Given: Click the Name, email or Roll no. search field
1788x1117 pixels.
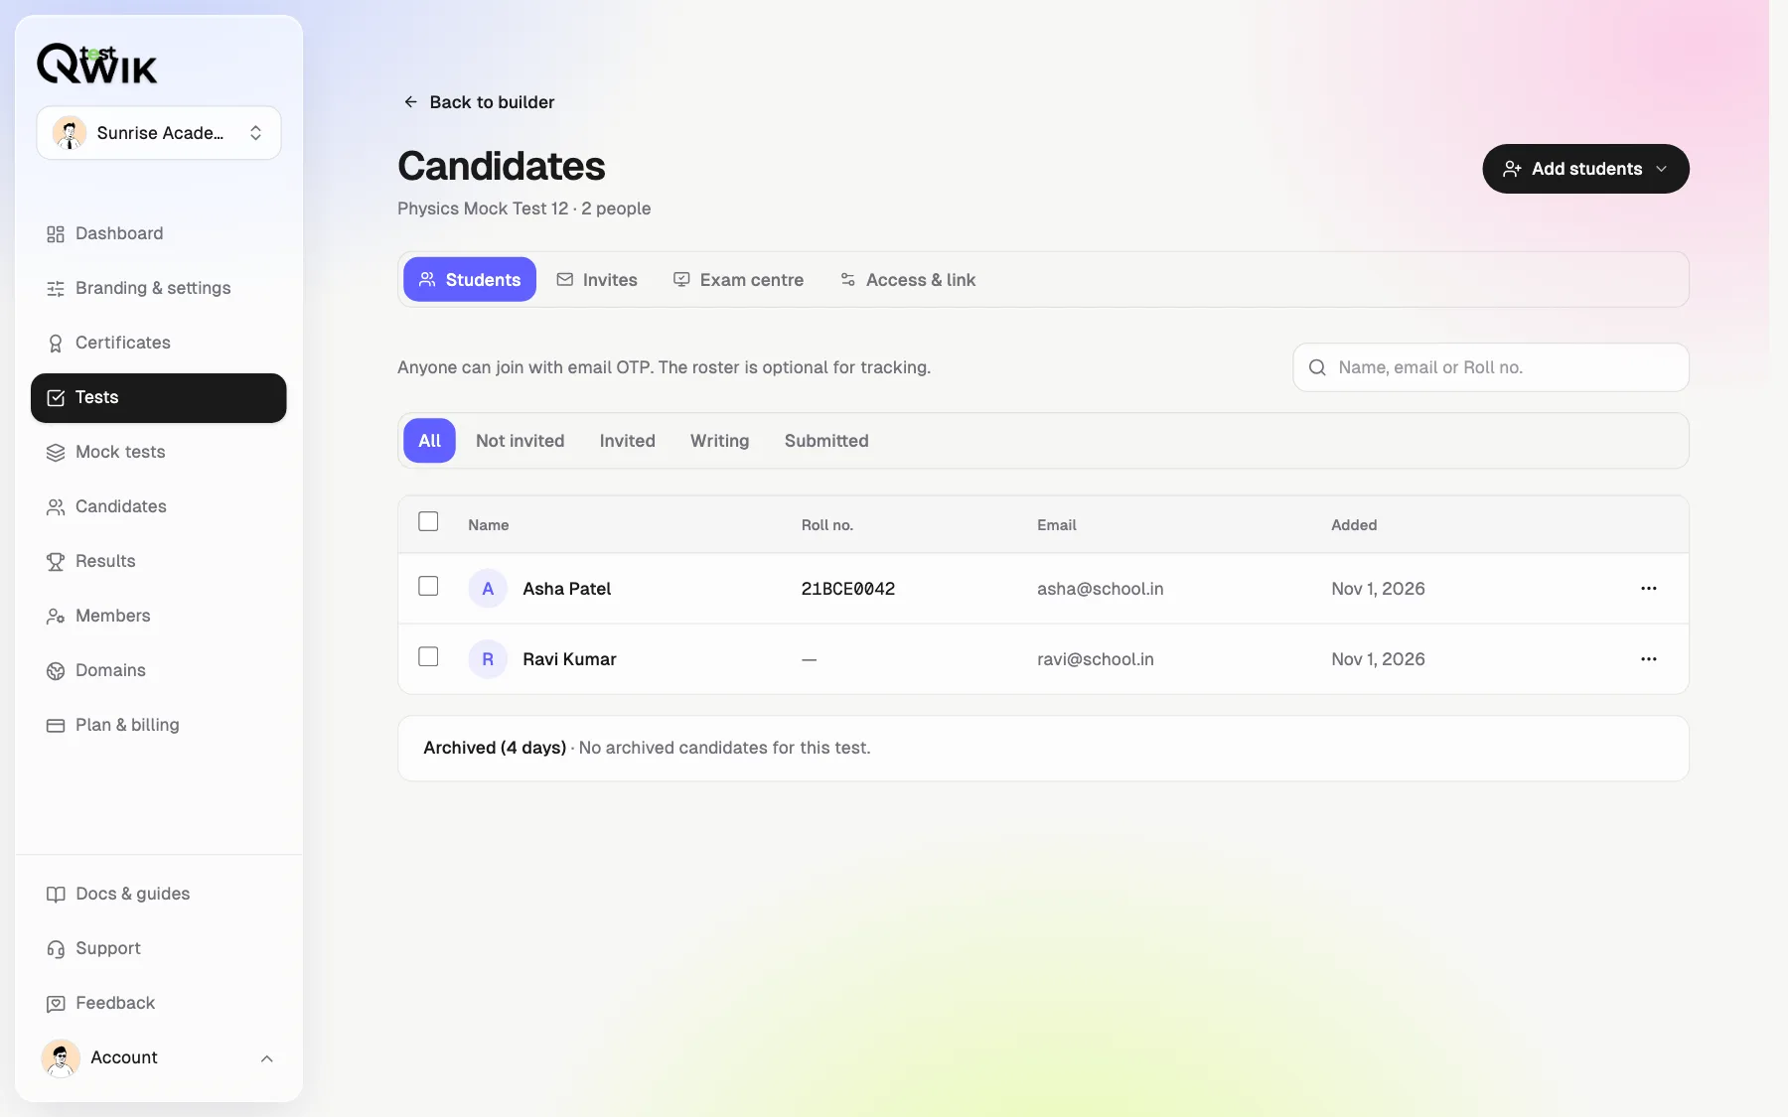Looking at the screenshot, I should click(x=1490, y=367).
